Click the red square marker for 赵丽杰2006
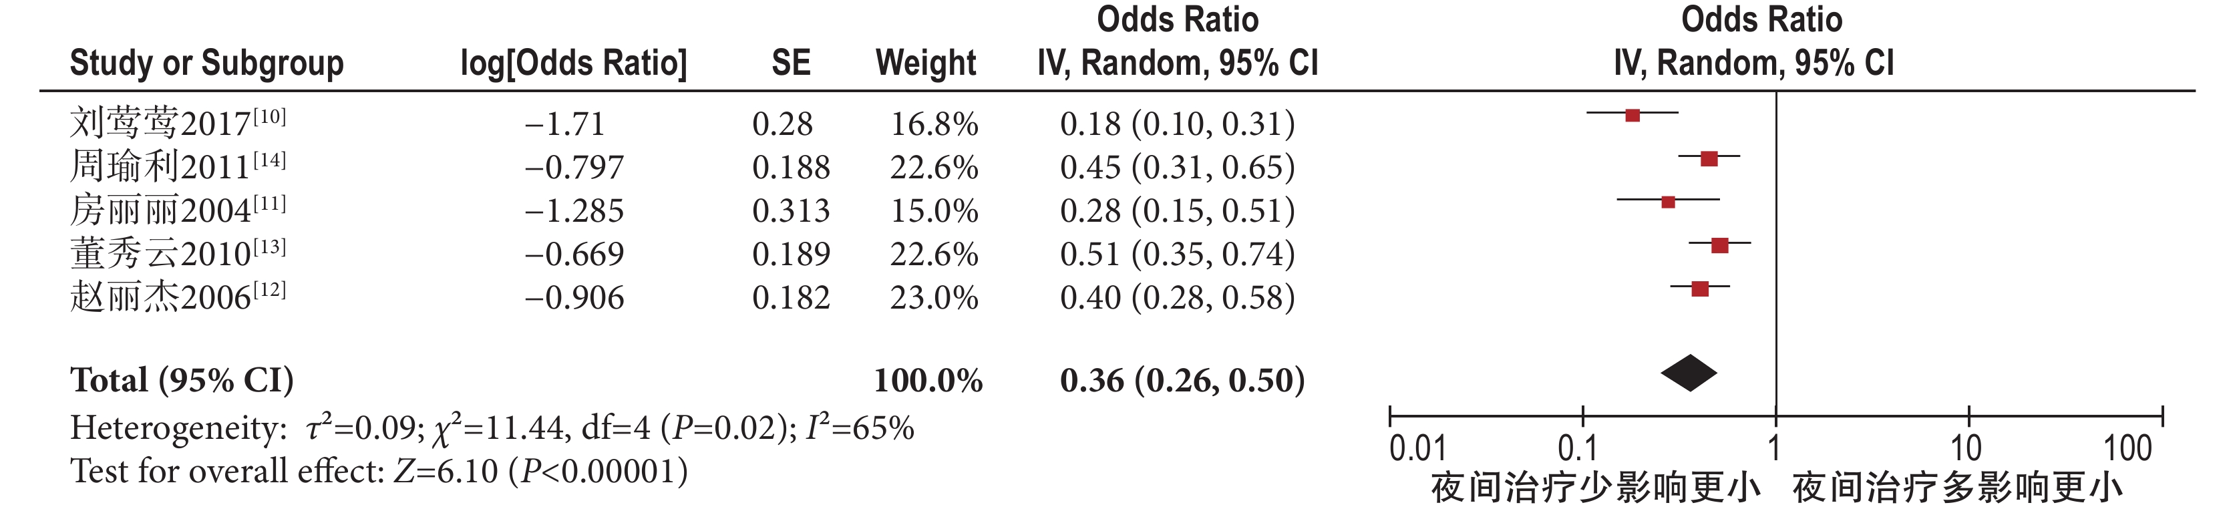 1700,289
